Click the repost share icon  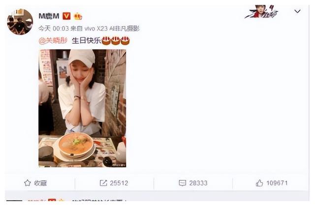click(x=103, y=183)
